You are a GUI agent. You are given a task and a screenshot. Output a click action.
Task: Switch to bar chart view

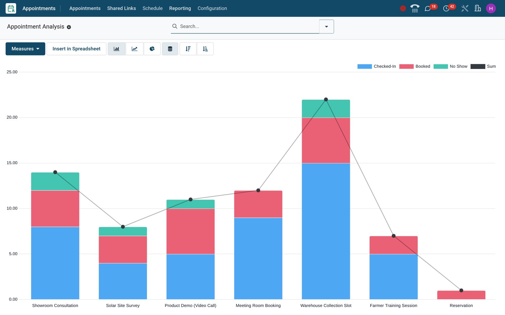point(116,49)
